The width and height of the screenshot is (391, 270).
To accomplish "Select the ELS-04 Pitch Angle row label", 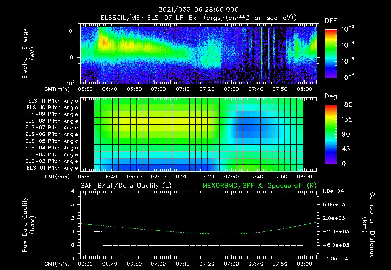I will click(52, 148).
